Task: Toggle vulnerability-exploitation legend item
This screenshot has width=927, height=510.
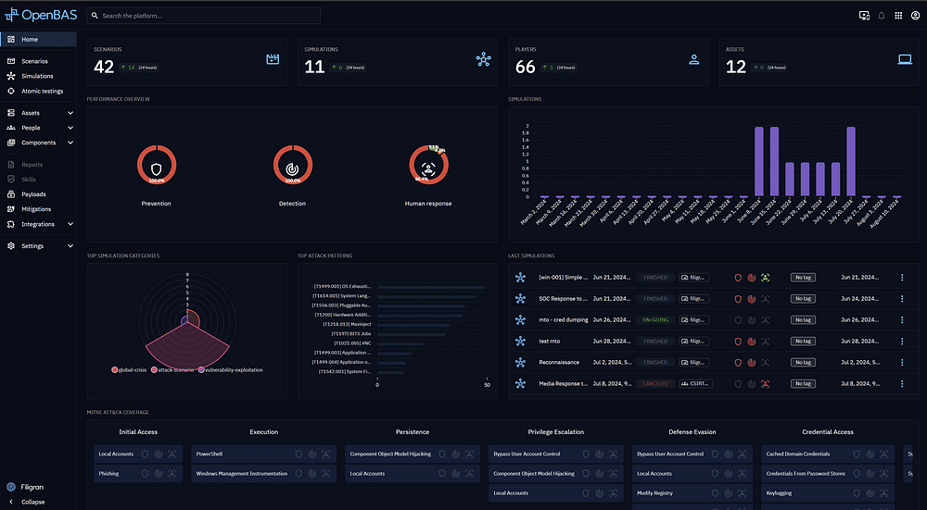Action: click(x=230, y=369)
